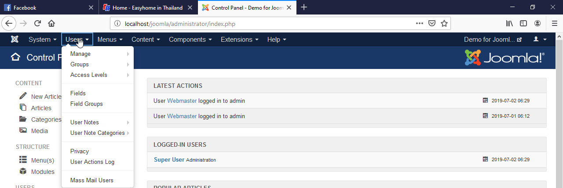The width and height of the screenshot is (563, 188).
Task: Click Webmaster link dated 2019-07-01
Action: [x=182, y=116]
